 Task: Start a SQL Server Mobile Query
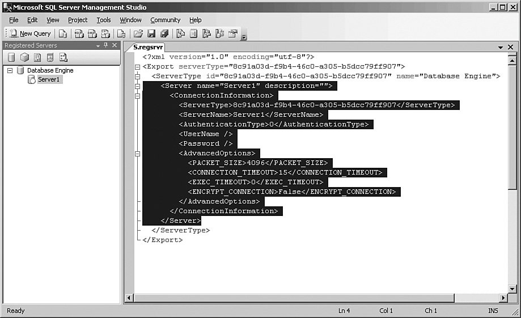click(x=121, y=33)
